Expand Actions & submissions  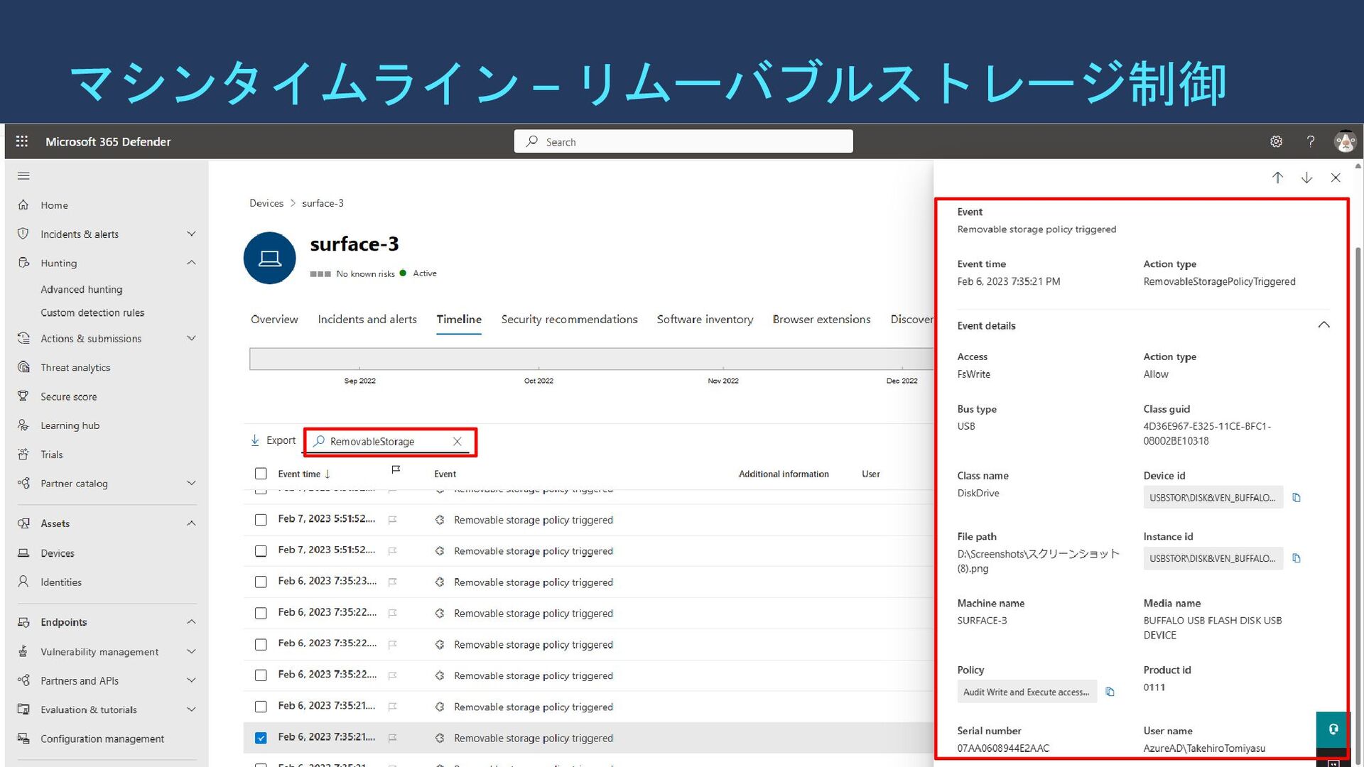coord(191,338)
